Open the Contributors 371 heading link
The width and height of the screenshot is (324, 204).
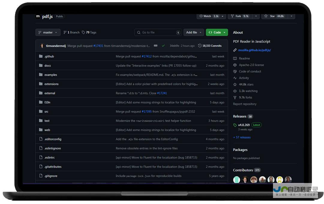[x=247, y=170]
